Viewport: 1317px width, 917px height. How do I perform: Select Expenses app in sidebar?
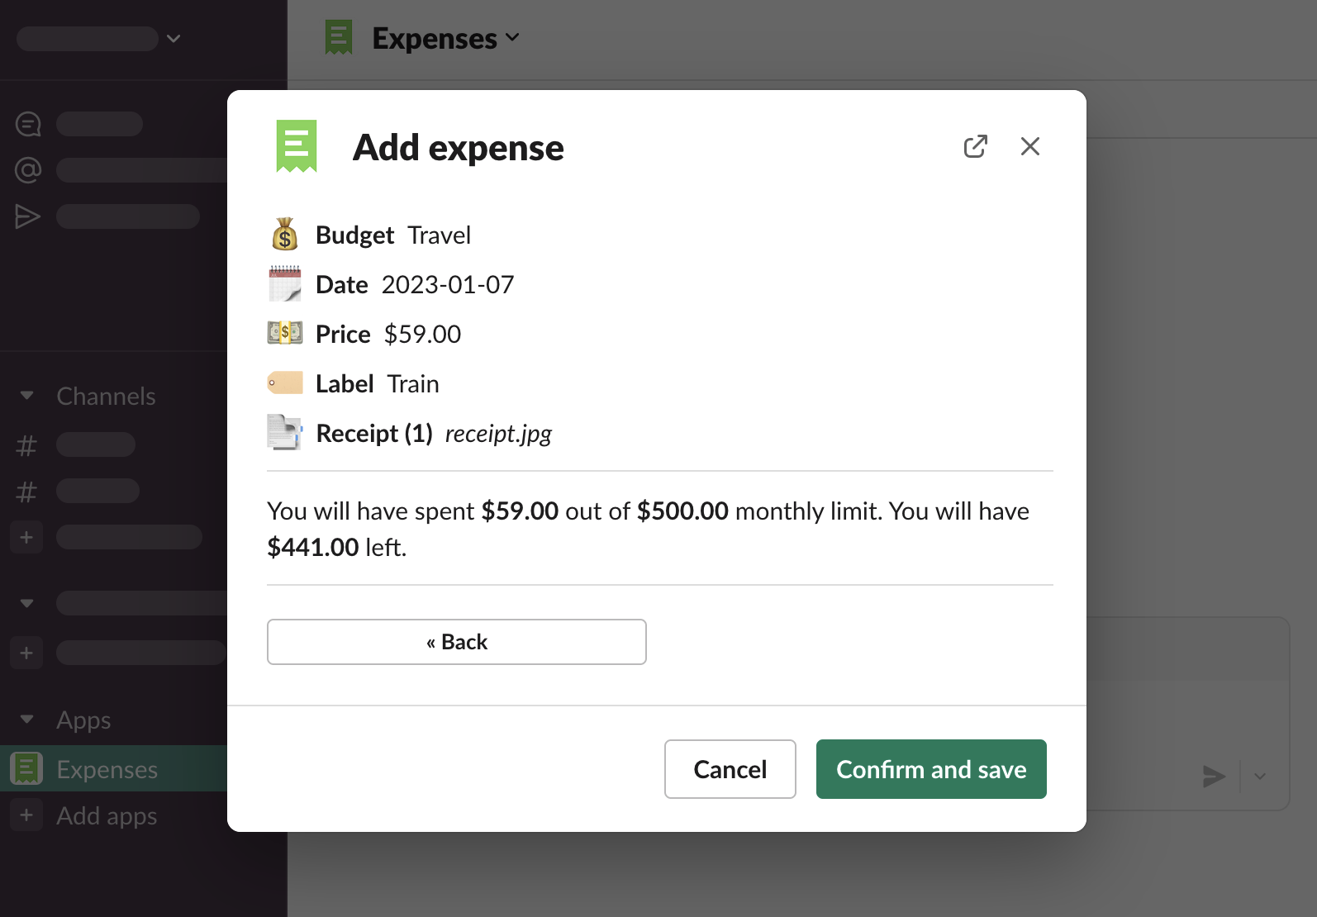107,769
